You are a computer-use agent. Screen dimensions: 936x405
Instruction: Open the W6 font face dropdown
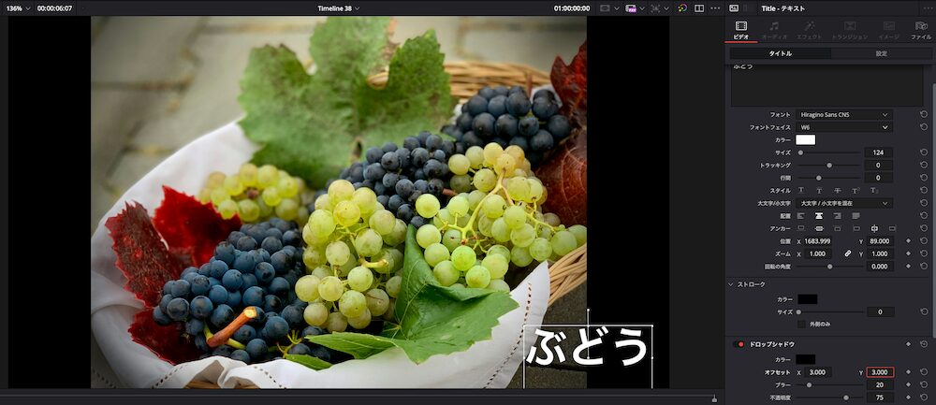(x=844, y=127)
